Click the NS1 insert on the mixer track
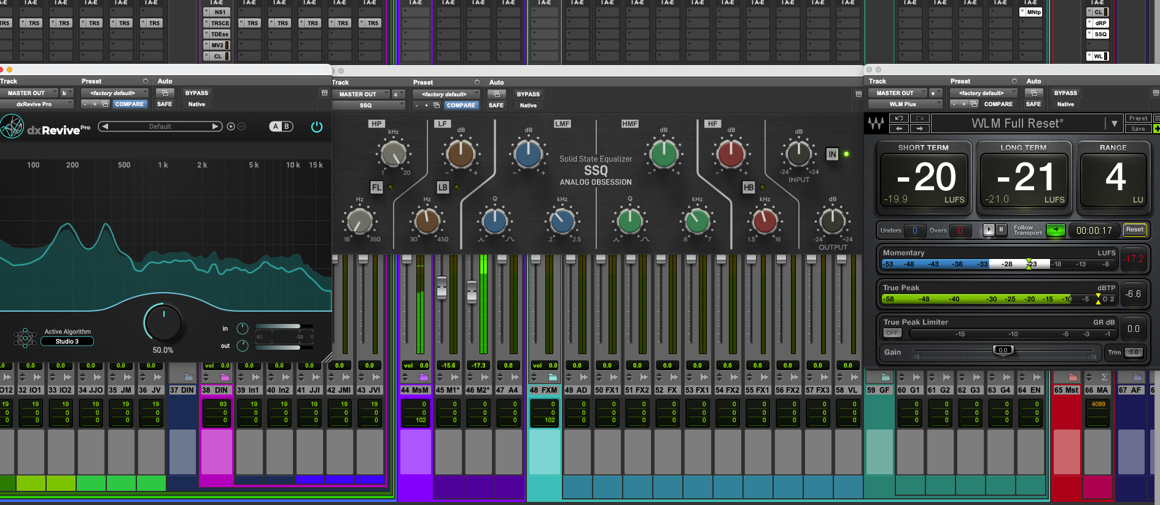This screenshot has height=505, width=1160. pos(217,12)
